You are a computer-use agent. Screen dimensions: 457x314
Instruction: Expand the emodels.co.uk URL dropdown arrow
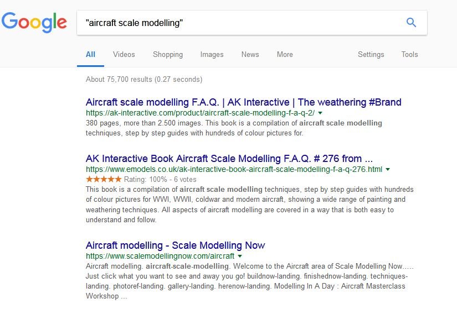tap(388, 169)
